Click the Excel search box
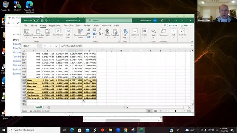 109,20
